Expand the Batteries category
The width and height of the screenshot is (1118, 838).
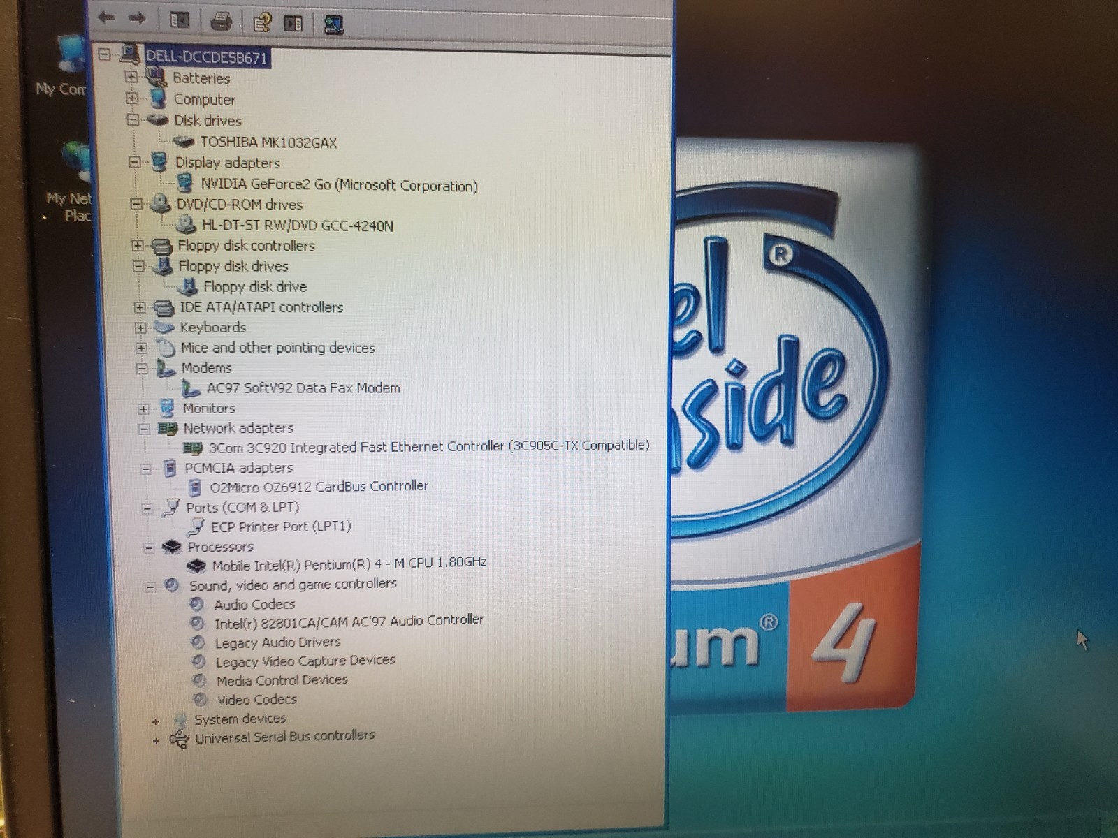131,76
